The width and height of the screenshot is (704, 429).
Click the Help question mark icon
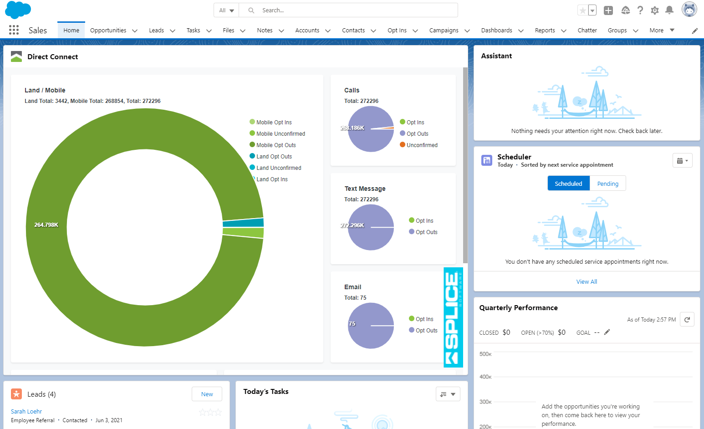click(x=640, y=10)
